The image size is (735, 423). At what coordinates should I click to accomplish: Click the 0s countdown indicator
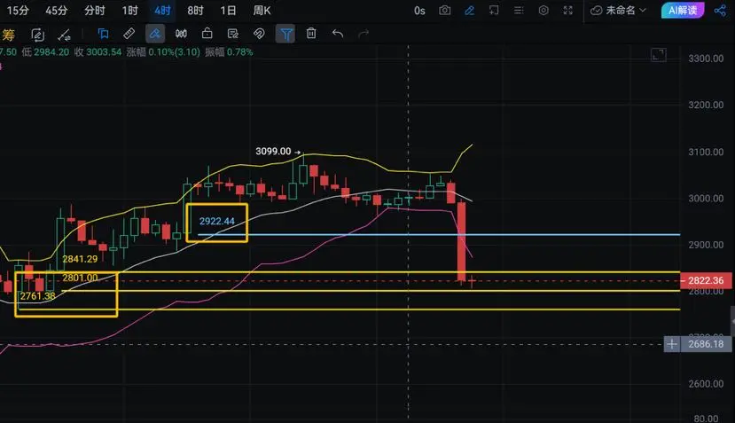point(419,11)
